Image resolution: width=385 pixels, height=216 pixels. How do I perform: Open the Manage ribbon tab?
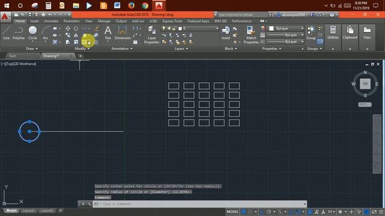point(104,21)
